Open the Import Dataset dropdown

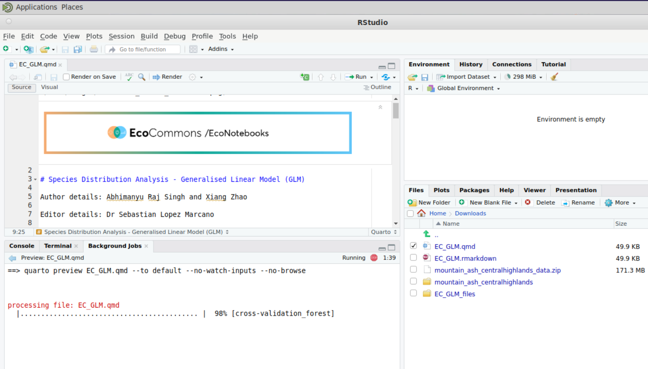click(466, 77)
